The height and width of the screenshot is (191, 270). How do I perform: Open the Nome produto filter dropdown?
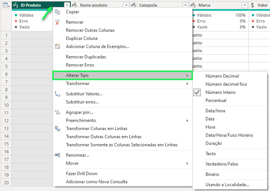(126, 5)
